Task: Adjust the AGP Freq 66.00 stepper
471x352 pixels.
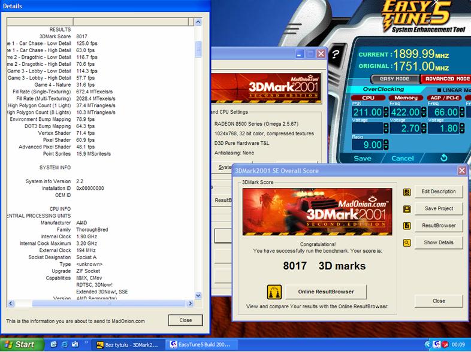Action: click(x=461, y=112)
